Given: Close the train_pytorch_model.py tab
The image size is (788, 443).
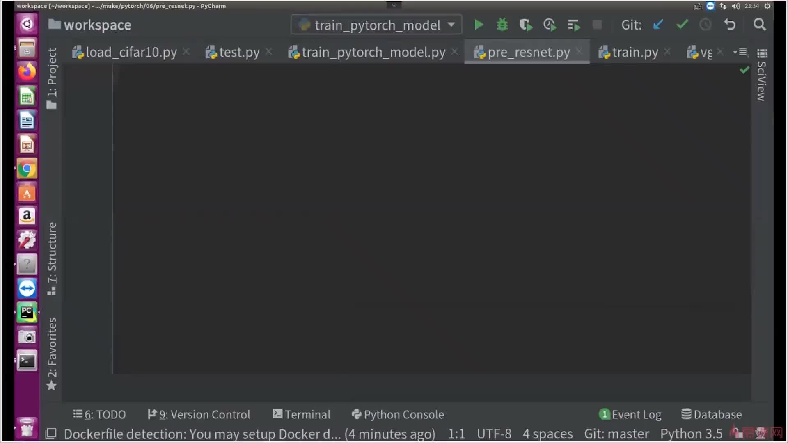Looking at the screenshot, I should (455, 52).
